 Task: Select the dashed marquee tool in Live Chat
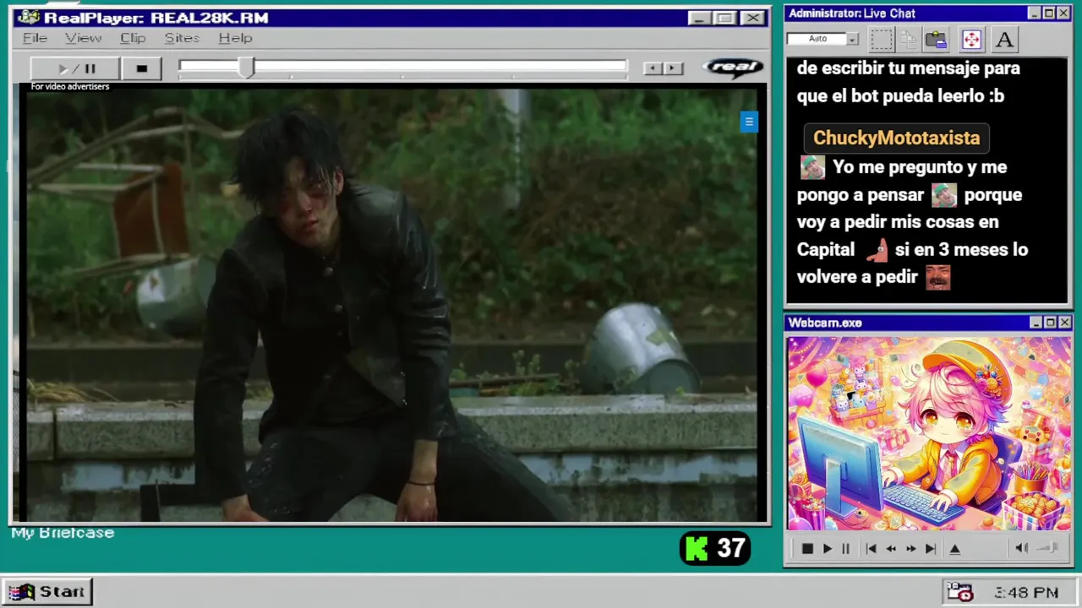882,39
